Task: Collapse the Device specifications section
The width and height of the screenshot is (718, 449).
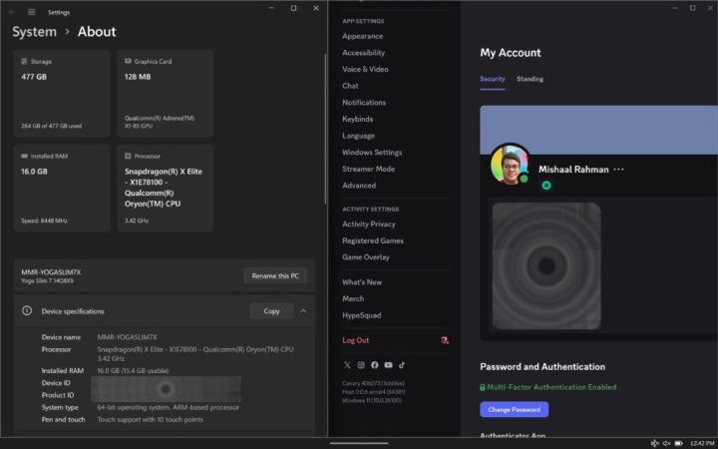Action: pos(303,311)
